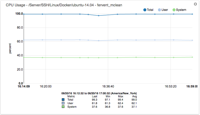The width and height of the screenshot is (200, 115).
Task: Click the 16:14:09 start time label
Action: pyautogui.click(x=24, y=86)
